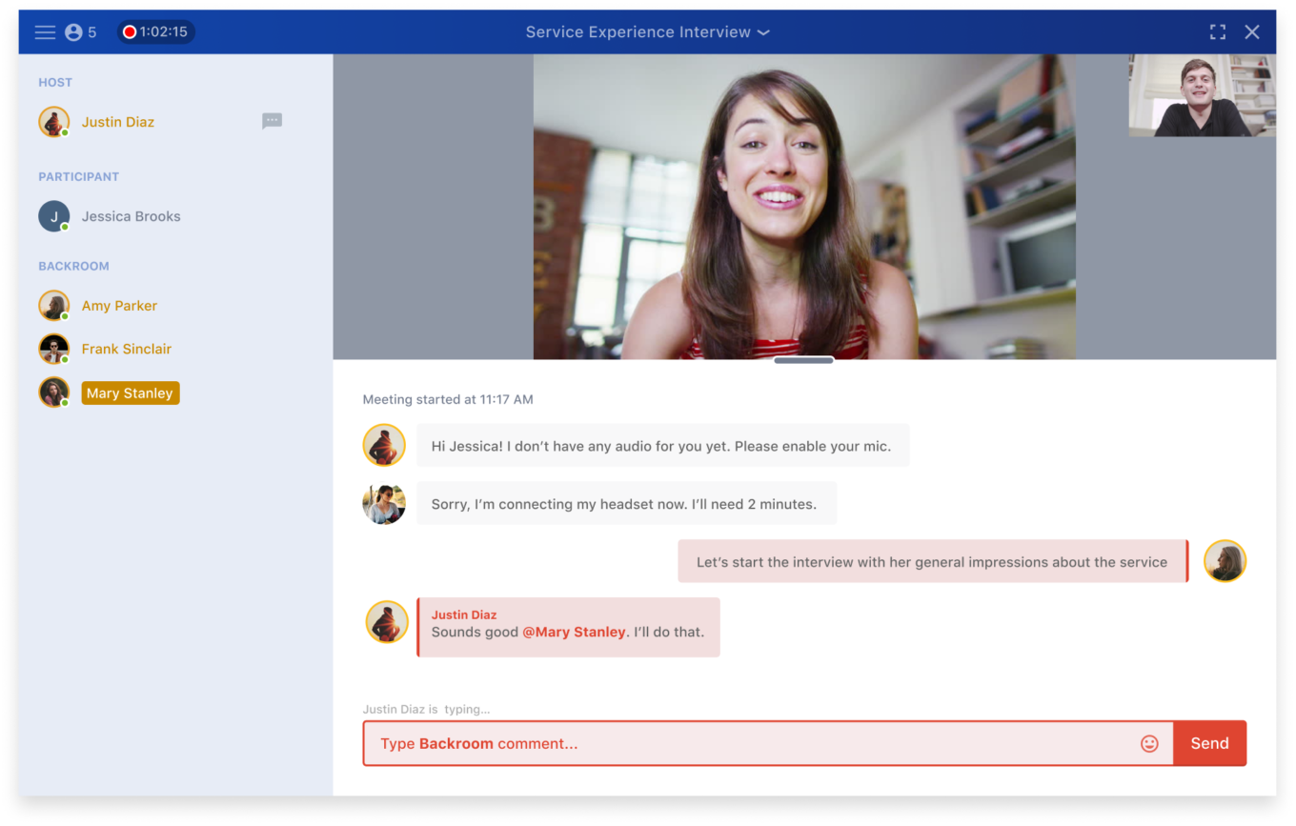Image resolution: width=1296 pixels, height=826 pixels.
Task: Close the interview window
Action: pyautogui.click(x=1252, y=32)
